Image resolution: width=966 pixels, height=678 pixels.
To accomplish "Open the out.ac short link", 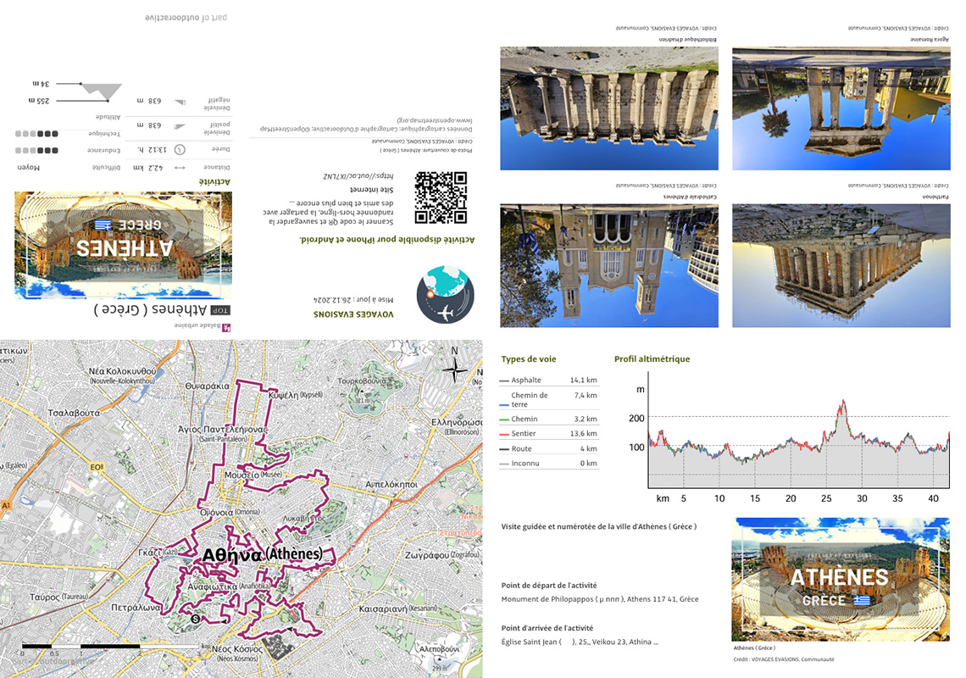I will pyautogui.click(x=358, y=176).
